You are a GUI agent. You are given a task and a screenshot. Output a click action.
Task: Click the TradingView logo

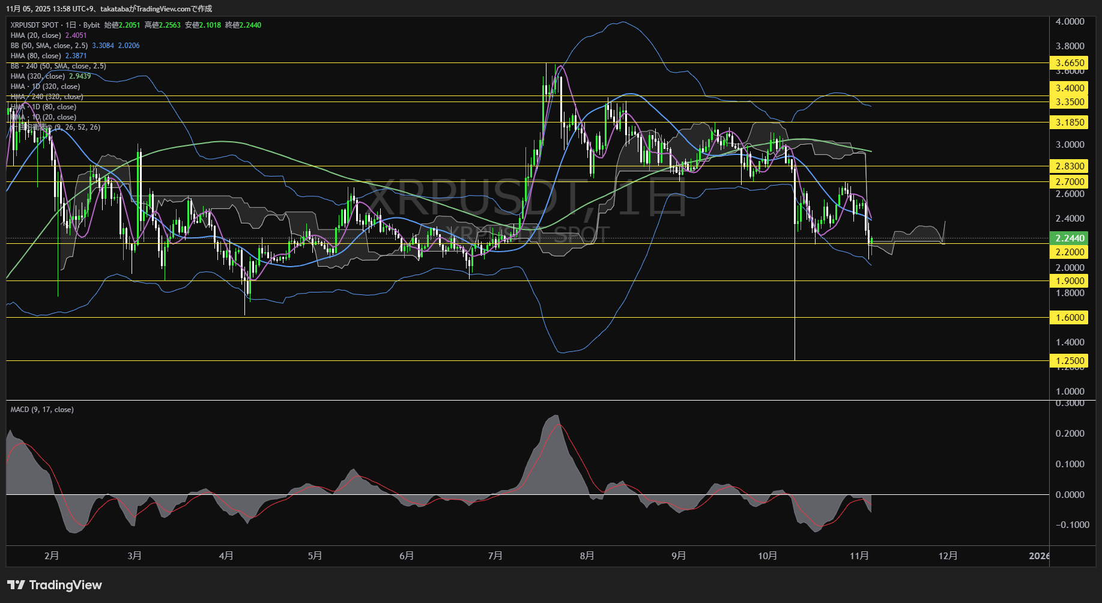point(53,584)
